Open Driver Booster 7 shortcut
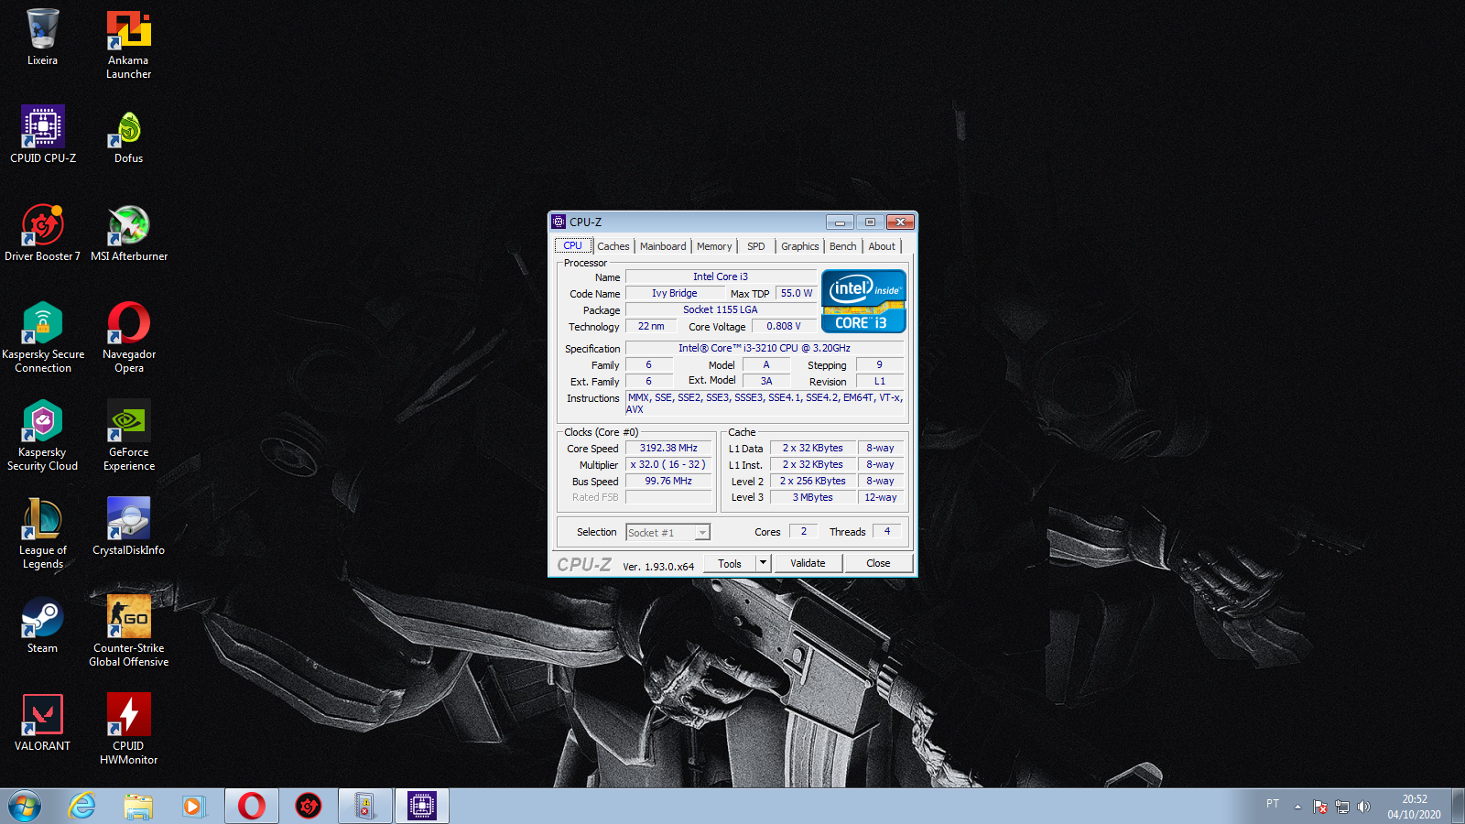 point(42,232)
